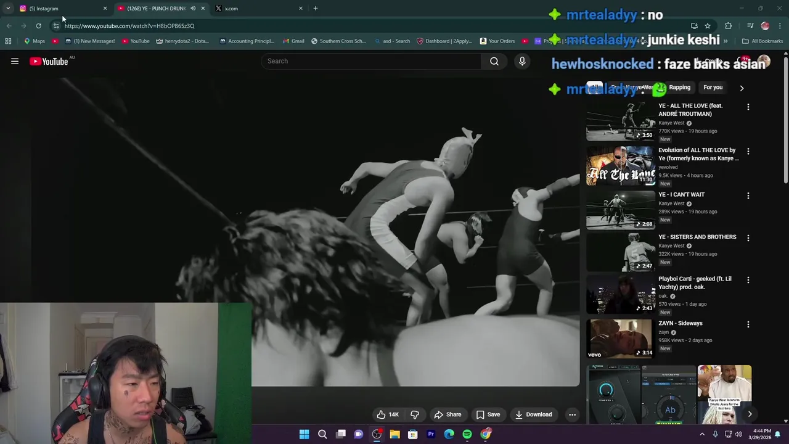The image size is (789, 444).
Task: Open more actions ellipsis below the video
Action: [572, 414]
